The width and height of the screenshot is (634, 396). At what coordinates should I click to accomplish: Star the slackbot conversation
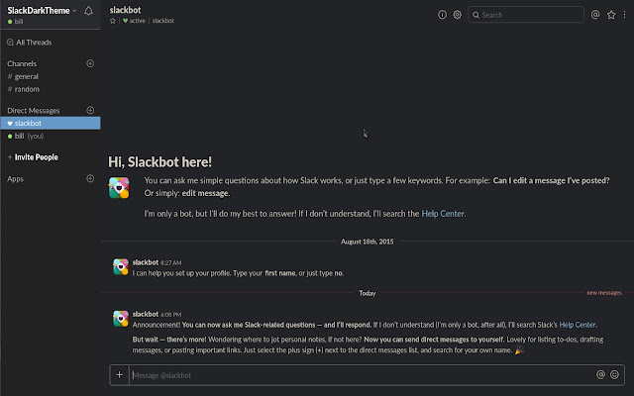[113, 21]
